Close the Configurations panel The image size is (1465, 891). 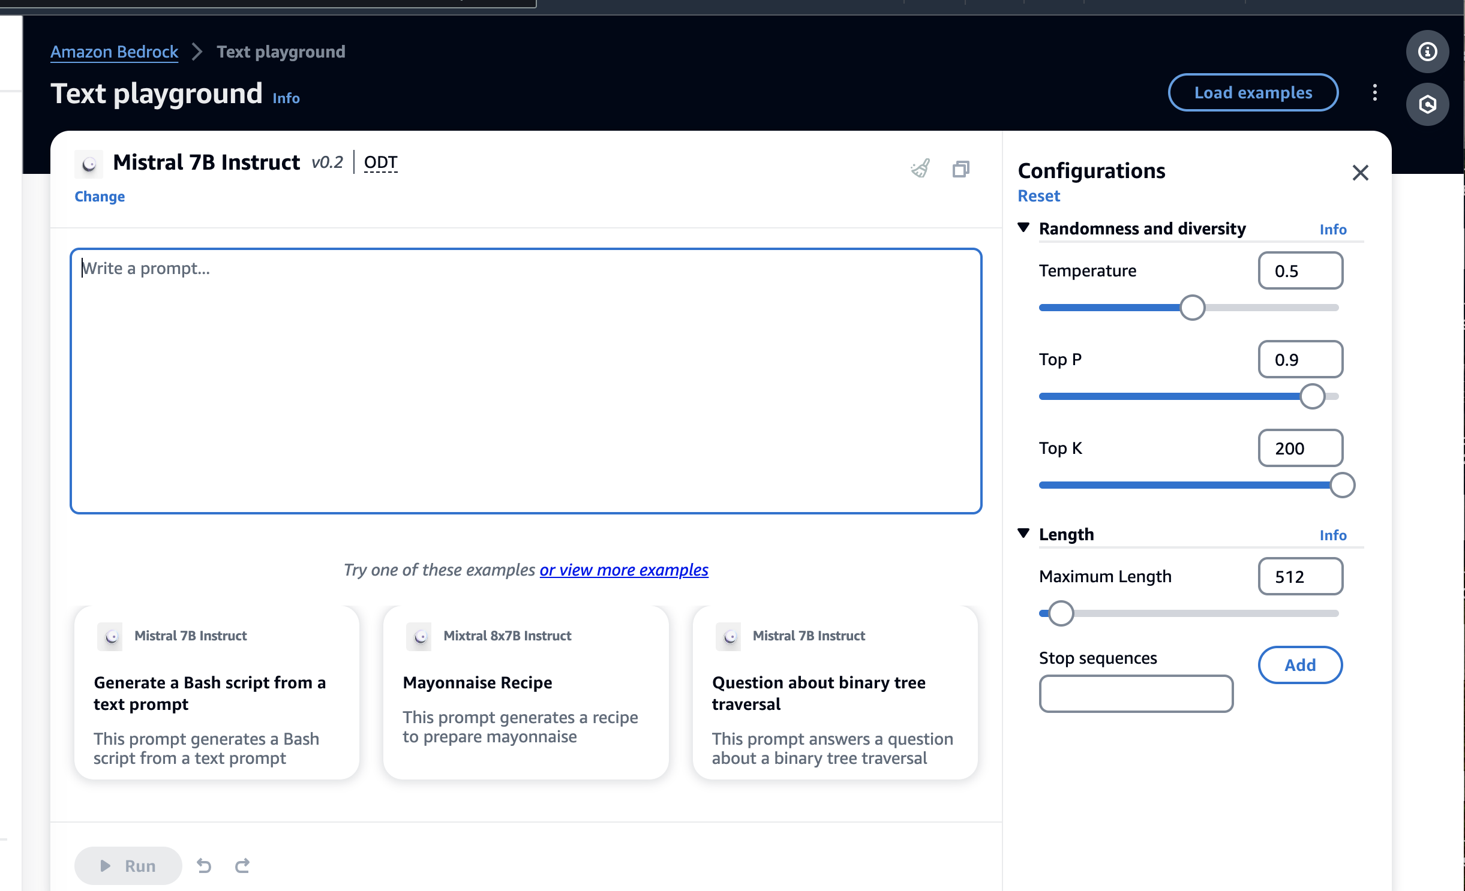click(x=1360, y=173)
